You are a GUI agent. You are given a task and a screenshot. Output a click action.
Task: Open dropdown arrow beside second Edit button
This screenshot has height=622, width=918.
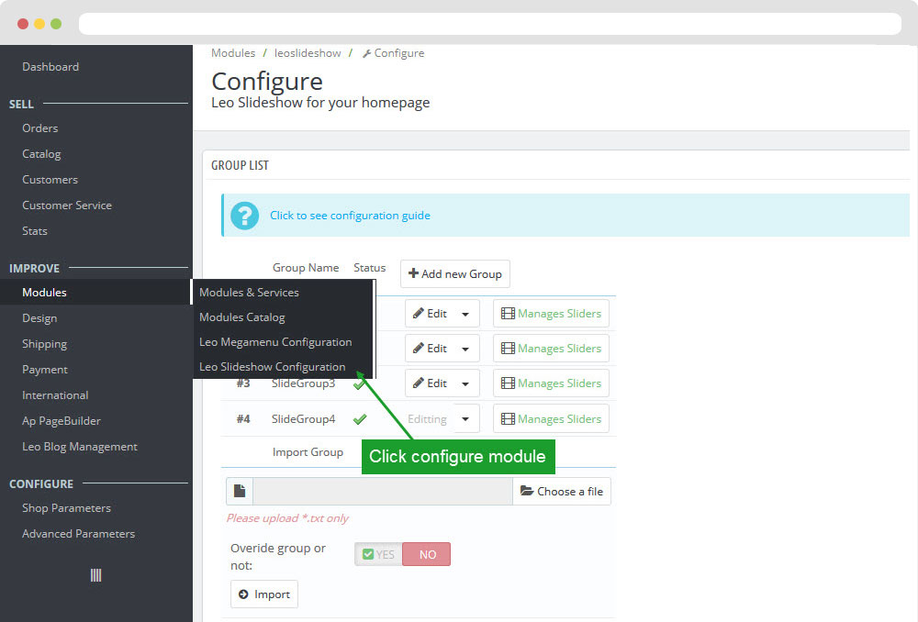click(466, 349)
